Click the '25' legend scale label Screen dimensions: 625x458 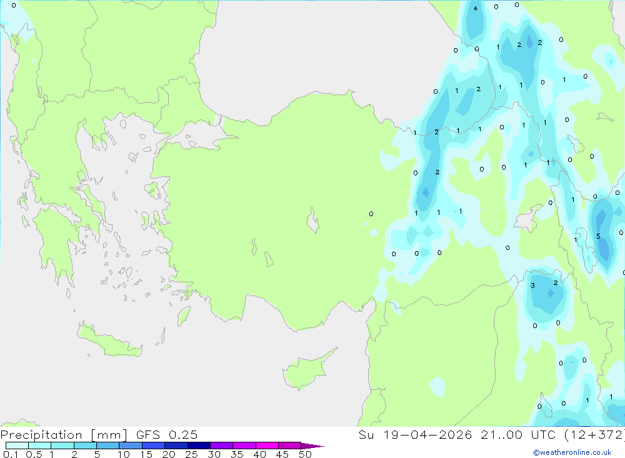(192, 454)
